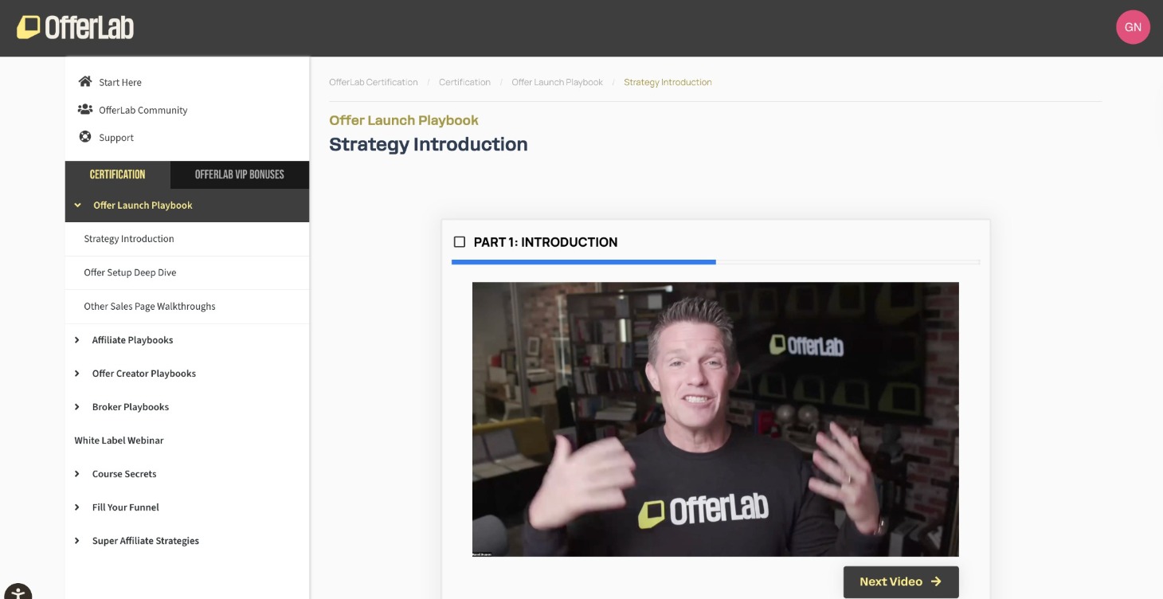This screenshot has height=599, width=1163.
Task: Collapse the Offer Launch Playbook section
Action: click(x=77, y=206)
